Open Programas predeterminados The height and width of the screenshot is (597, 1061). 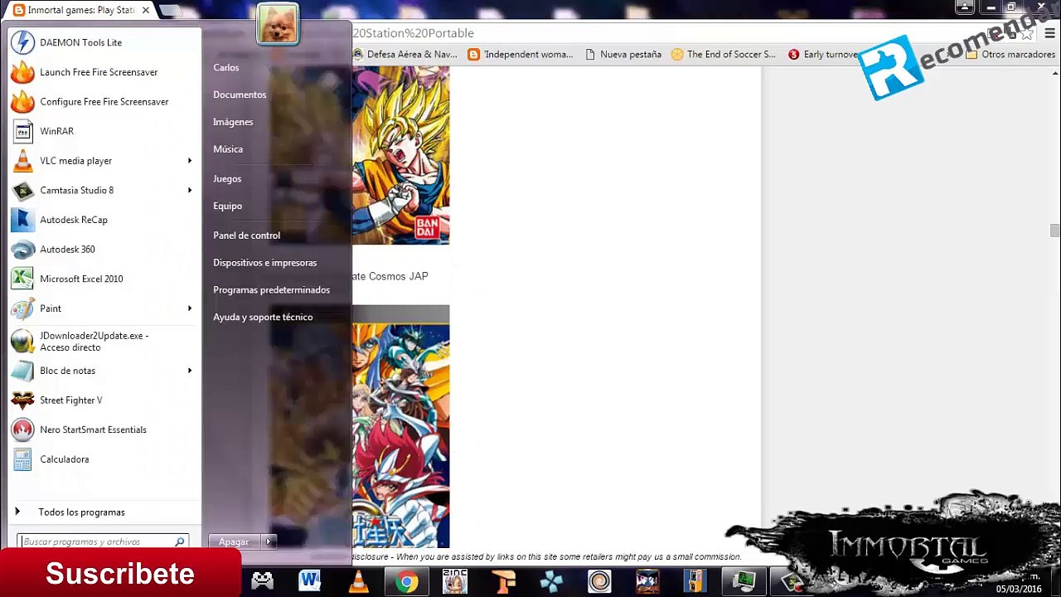[271, 290]
